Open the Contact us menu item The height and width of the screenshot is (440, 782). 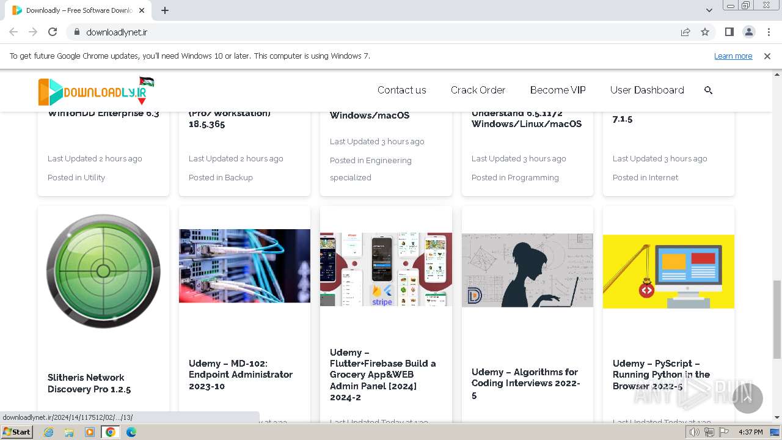click(x=401, y=90)
